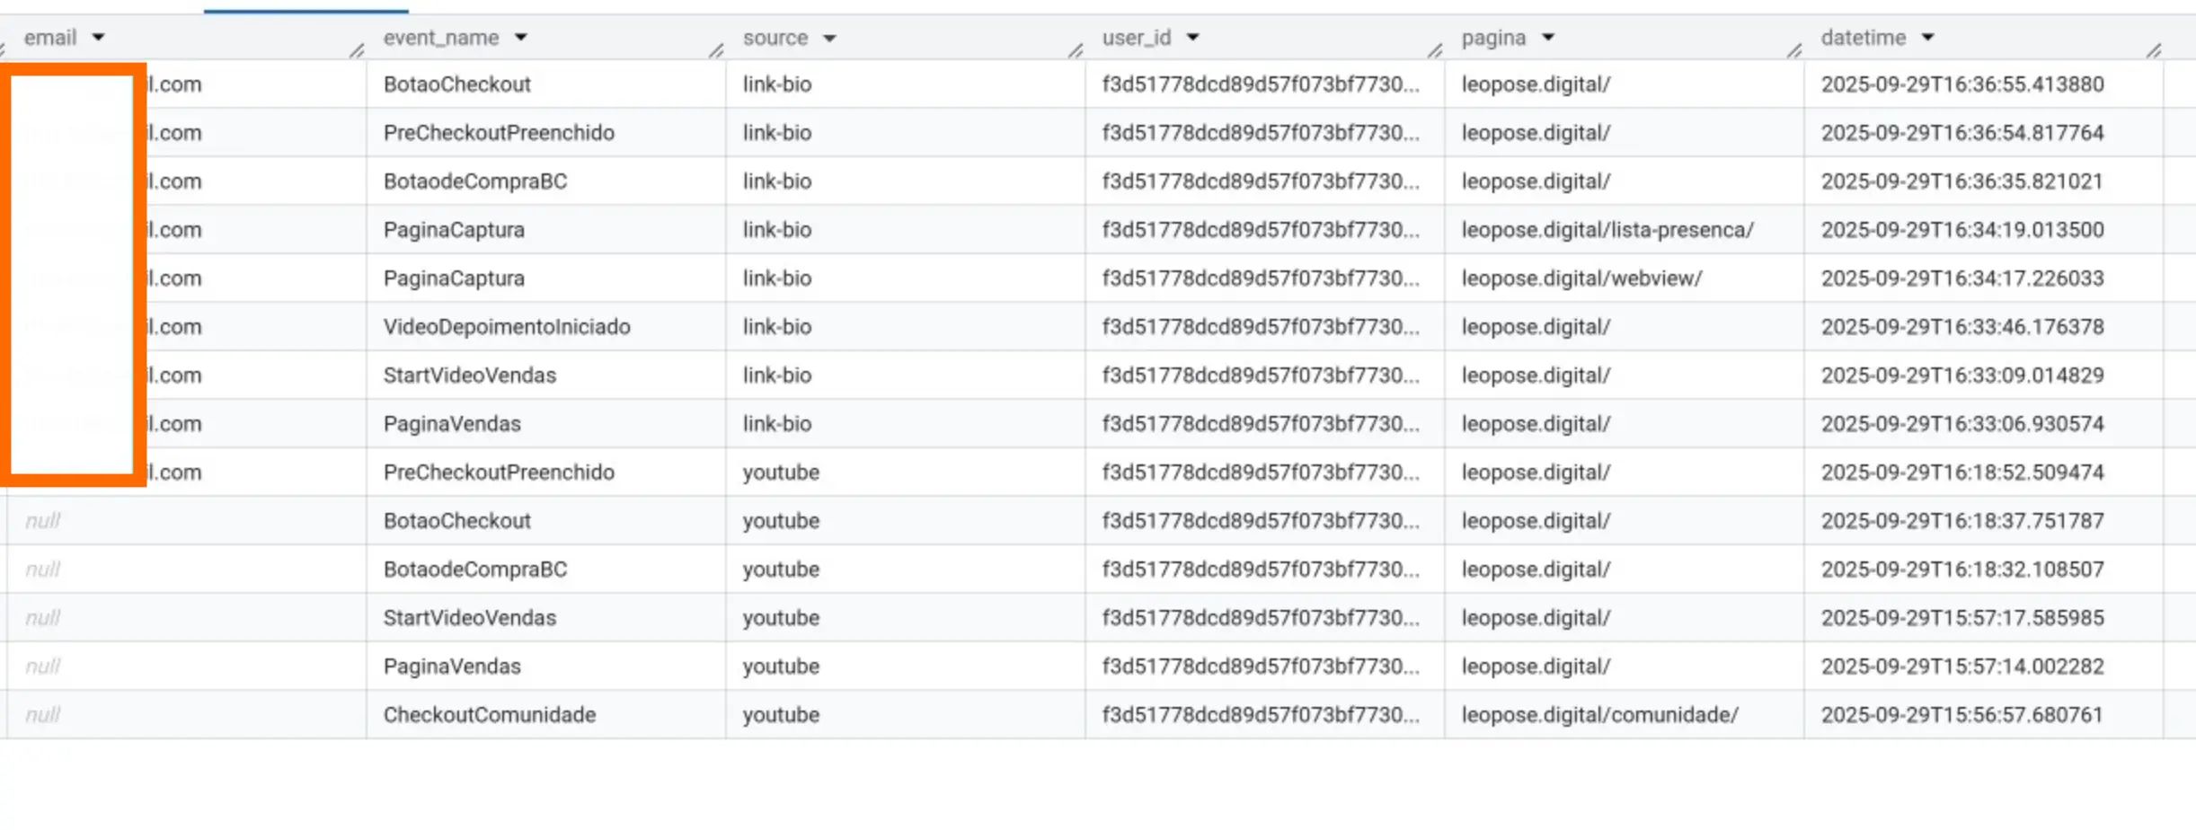This screenshot has width=2196, height=830.
Task: Click the user_id column resize handle
Action: pos(1435,50)
